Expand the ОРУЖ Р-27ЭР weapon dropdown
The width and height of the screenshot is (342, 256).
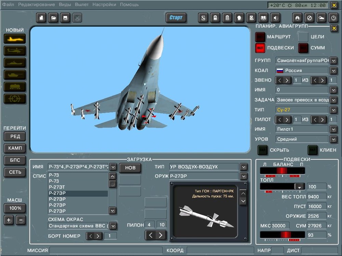[x=243, y=176]
